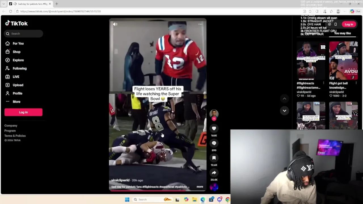Image resolution: width=363 pixels, height=204 pixels.
Task: Open the spinning sound disc icon
Action: pos(214,187)
